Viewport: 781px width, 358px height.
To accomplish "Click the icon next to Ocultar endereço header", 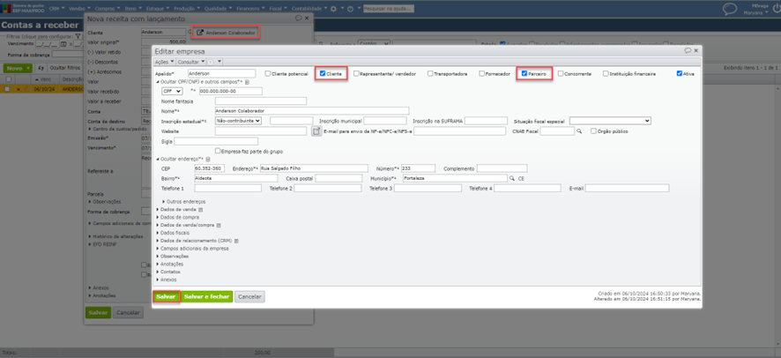I will coord(208,159).
